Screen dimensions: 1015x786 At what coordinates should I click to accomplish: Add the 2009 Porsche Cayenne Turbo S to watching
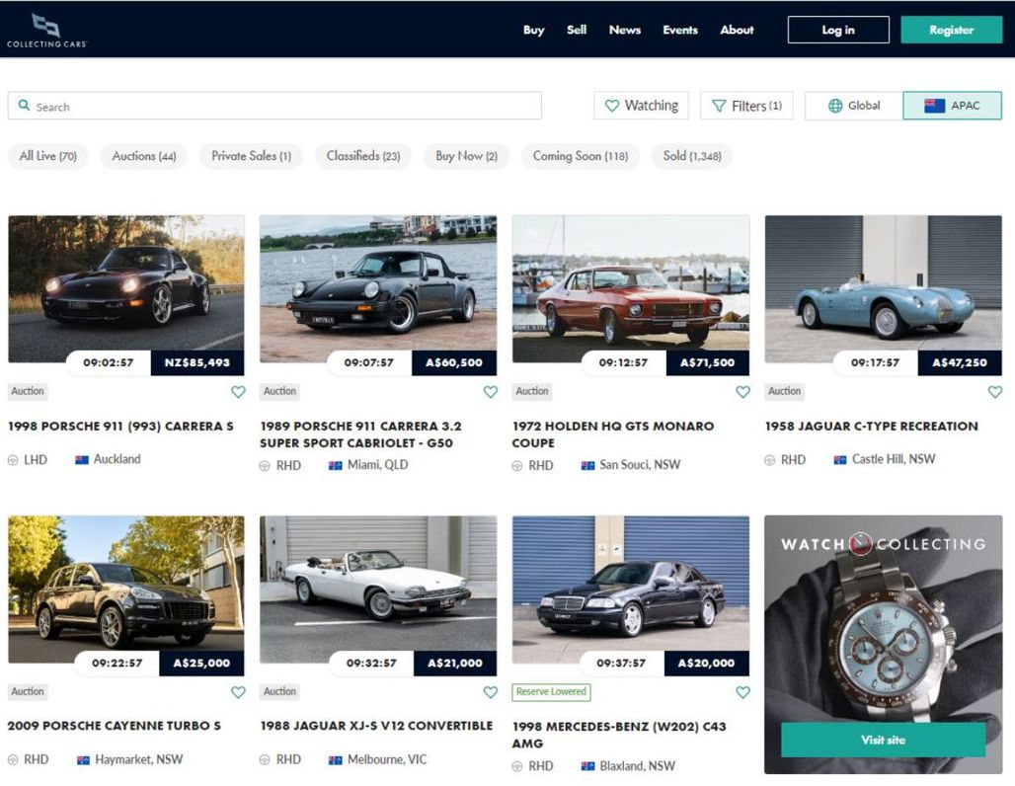coord(238,692)
